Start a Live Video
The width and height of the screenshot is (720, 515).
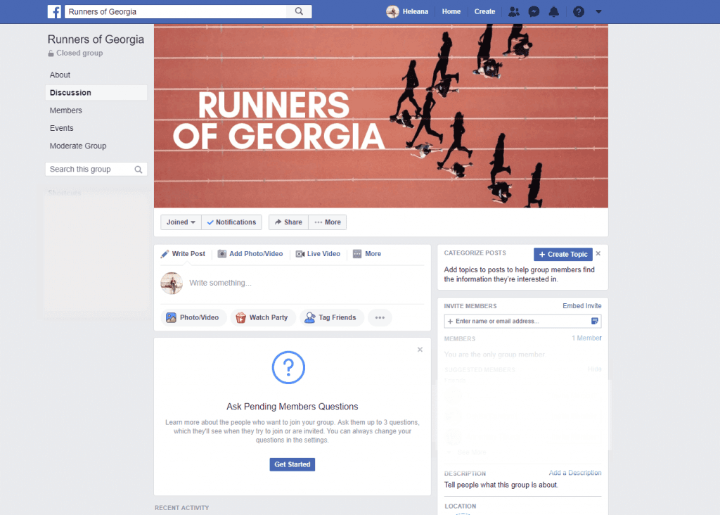[x=318, y=254]
